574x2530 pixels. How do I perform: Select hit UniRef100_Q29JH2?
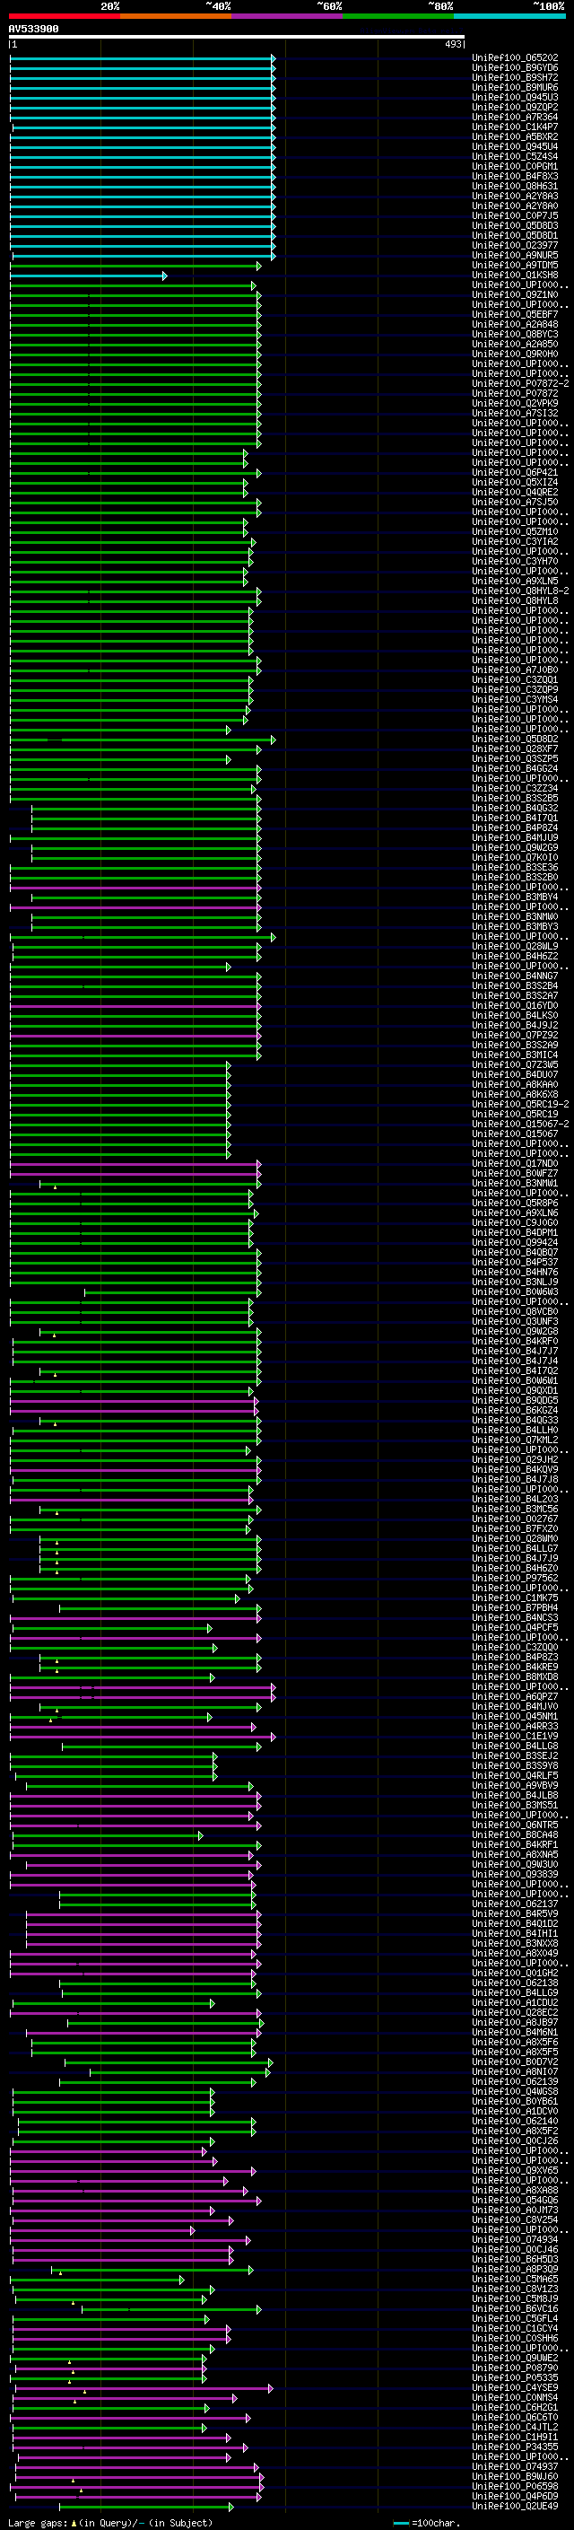coord(515,1459)
